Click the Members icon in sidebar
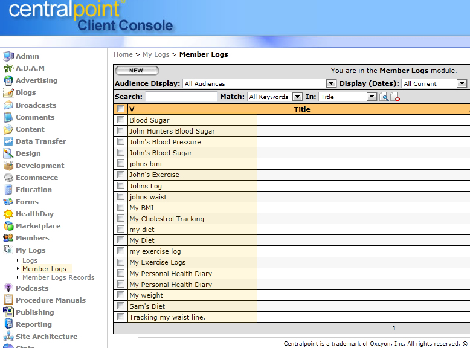 point(8,238)
